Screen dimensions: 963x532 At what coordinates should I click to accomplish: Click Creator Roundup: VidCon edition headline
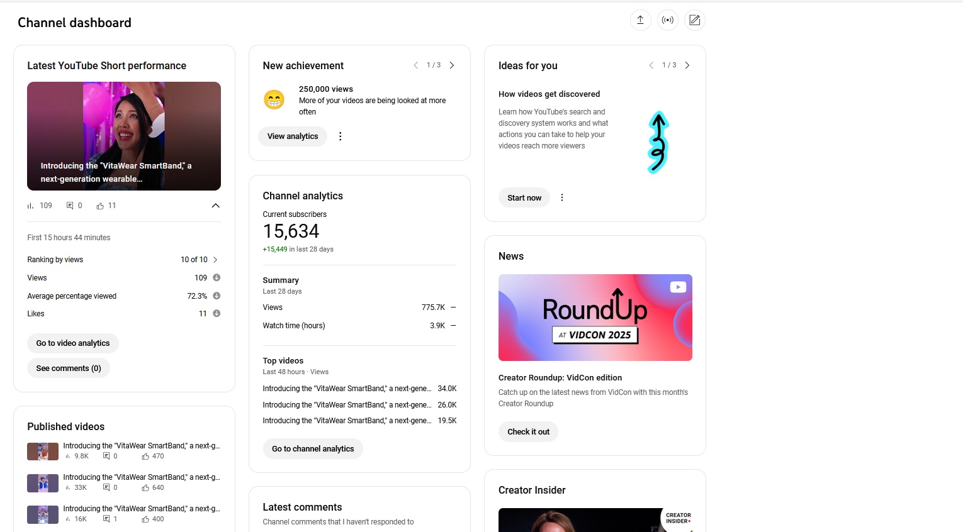[x=560, y=378]
